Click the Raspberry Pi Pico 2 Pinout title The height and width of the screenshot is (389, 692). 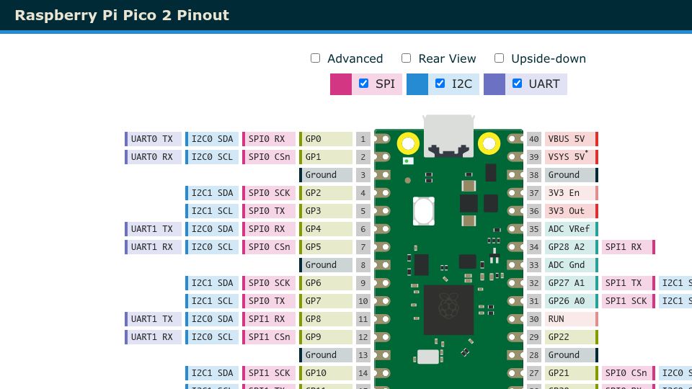pos(122,15)
